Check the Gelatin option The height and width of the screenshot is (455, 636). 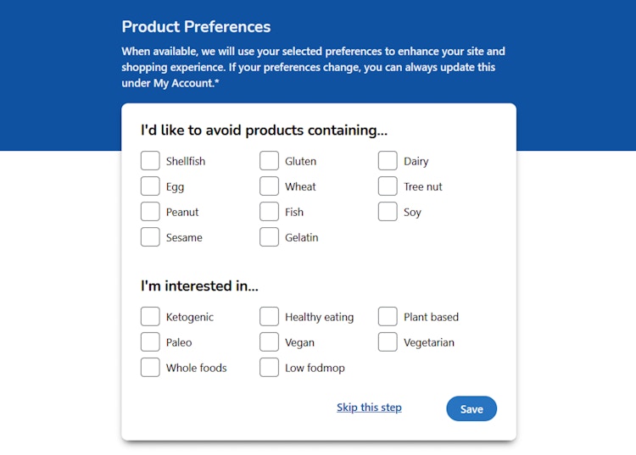(269, 237)
